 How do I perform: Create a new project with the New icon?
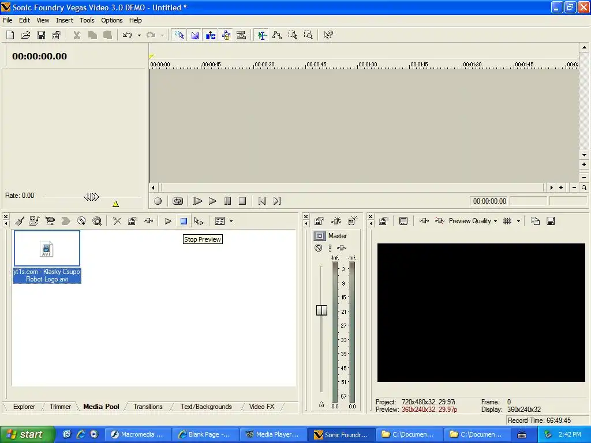(10, 35)
